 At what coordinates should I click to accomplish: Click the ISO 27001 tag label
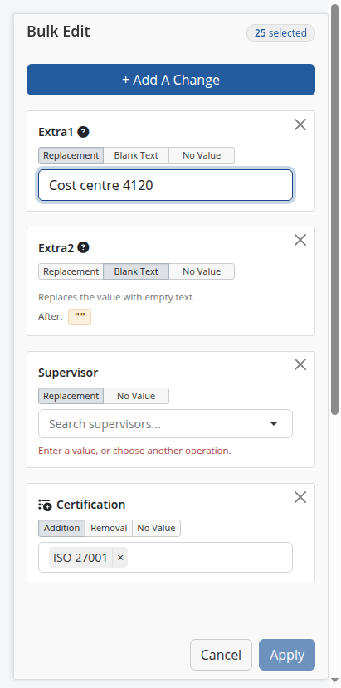coord(80,558)
